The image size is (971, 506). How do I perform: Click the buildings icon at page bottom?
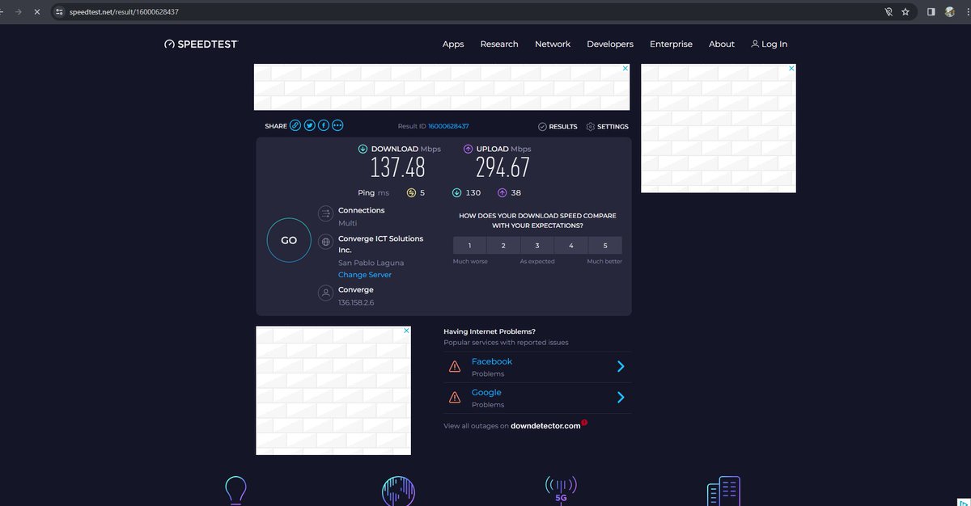[x=724, y=491]
